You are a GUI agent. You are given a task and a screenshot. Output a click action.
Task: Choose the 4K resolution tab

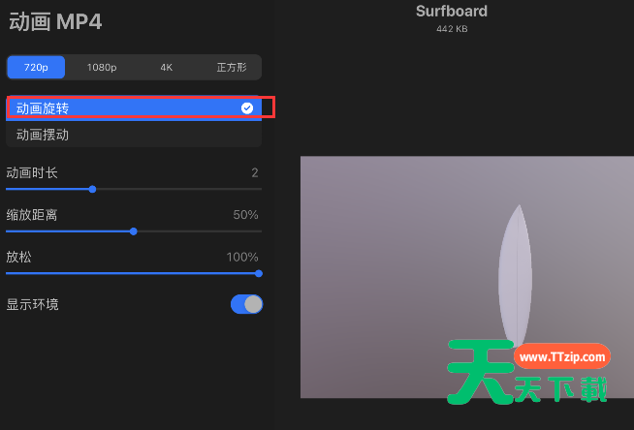tap(167, 68)
